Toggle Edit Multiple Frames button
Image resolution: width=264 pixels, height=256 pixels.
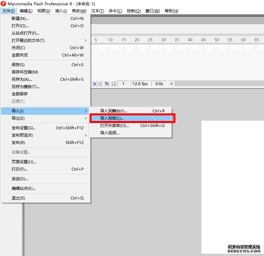coord(107,83)
